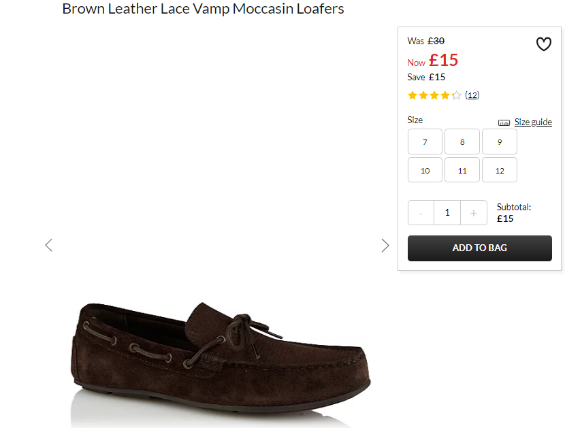
Task: Show previous product image arrow
Action: coord(48,246)
